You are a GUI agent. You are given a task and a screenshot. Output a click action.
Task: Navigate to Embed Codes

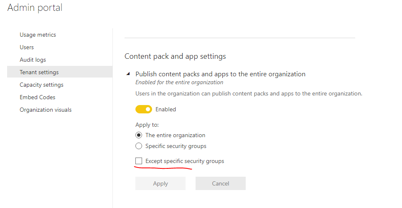(x=38, y=98)
